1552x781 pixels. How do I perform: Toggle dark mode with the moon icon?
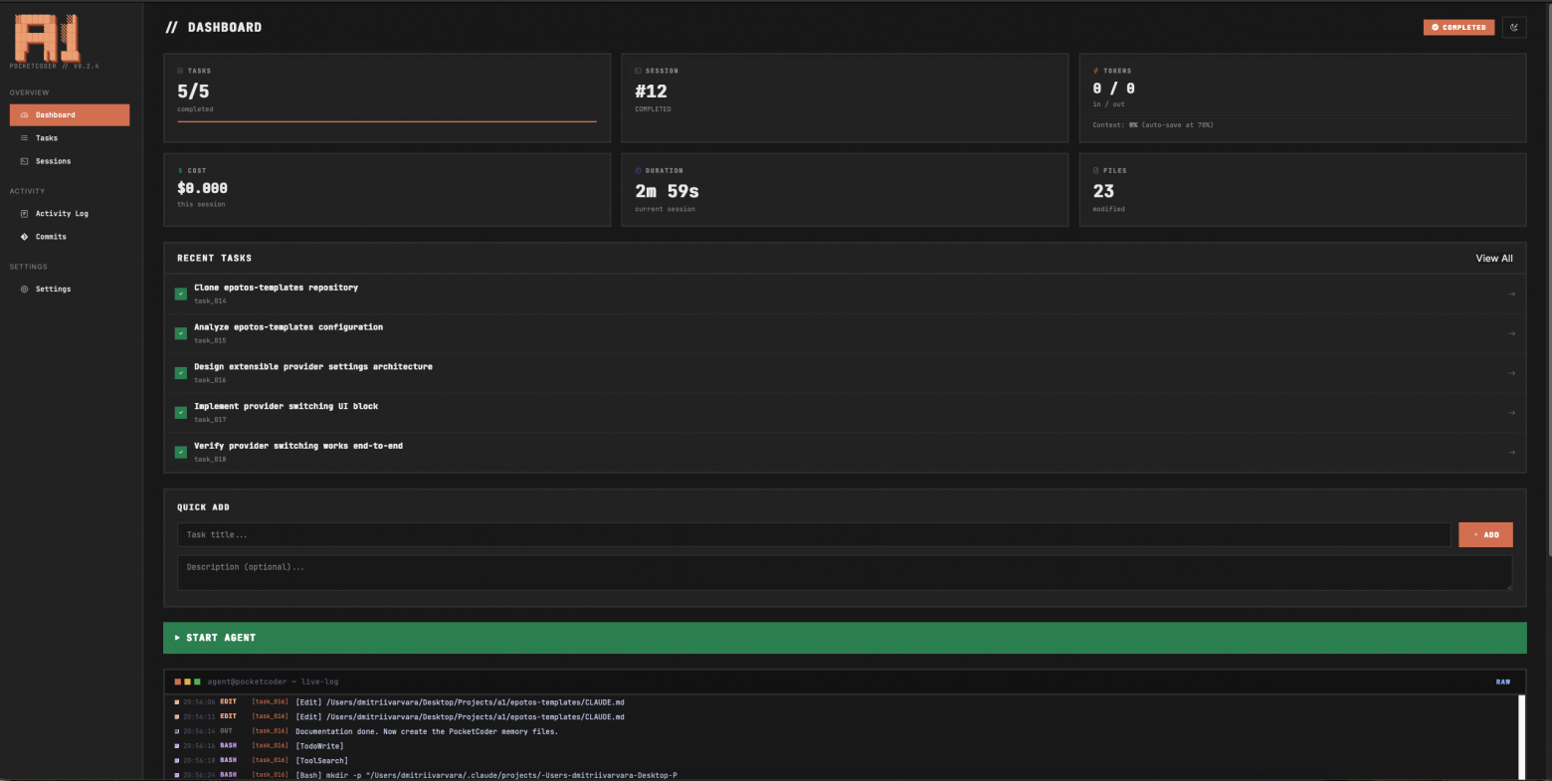1513,28
